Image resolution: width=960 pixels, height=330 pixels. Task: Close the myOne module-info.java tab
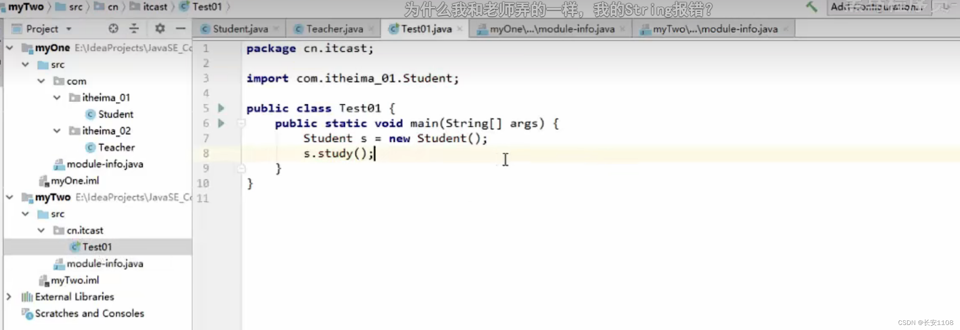click(622, 29)
